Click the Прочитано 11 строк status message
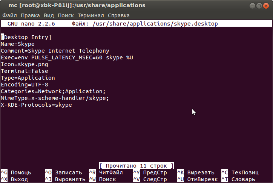Viewport: 273px width, 183px height. point(136,166)
